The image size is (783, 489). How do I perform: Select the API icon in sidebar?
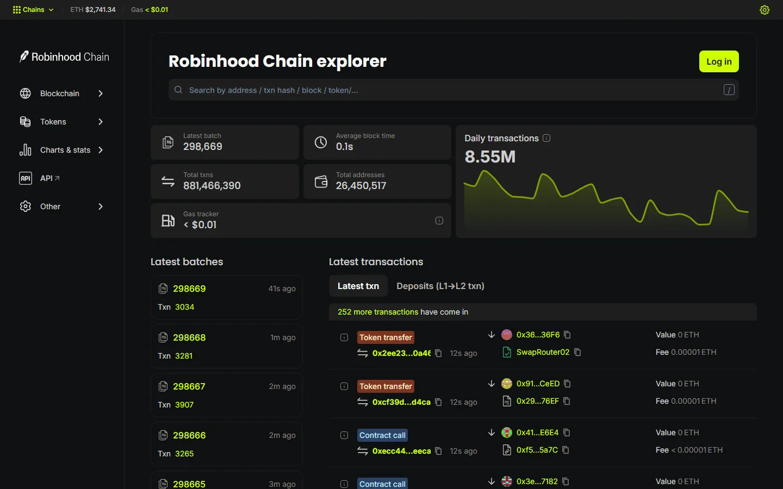[26, 178]
